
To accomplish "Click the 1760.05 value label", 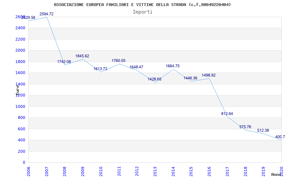I will click(x=119, y=61).
